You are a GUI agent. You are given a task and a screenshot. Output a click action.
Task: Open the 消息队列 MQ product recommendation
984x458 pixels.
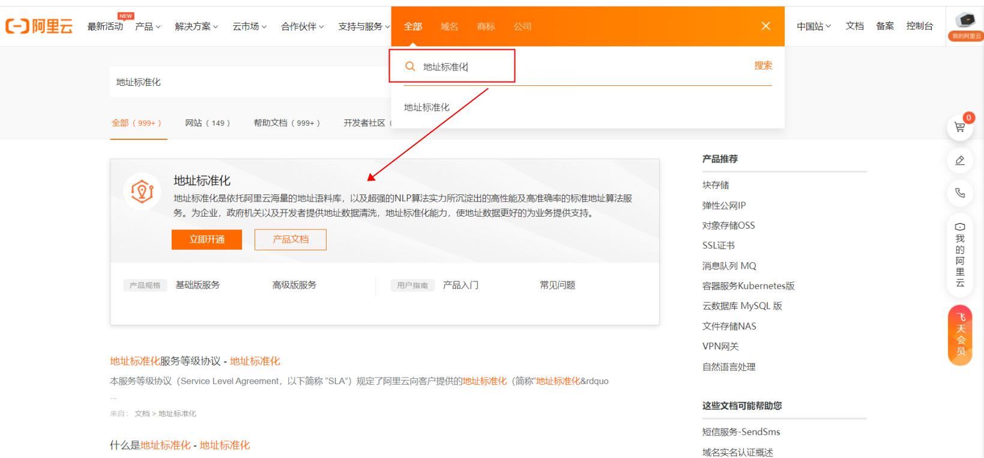pyautogui.click(x=729, y=266)
